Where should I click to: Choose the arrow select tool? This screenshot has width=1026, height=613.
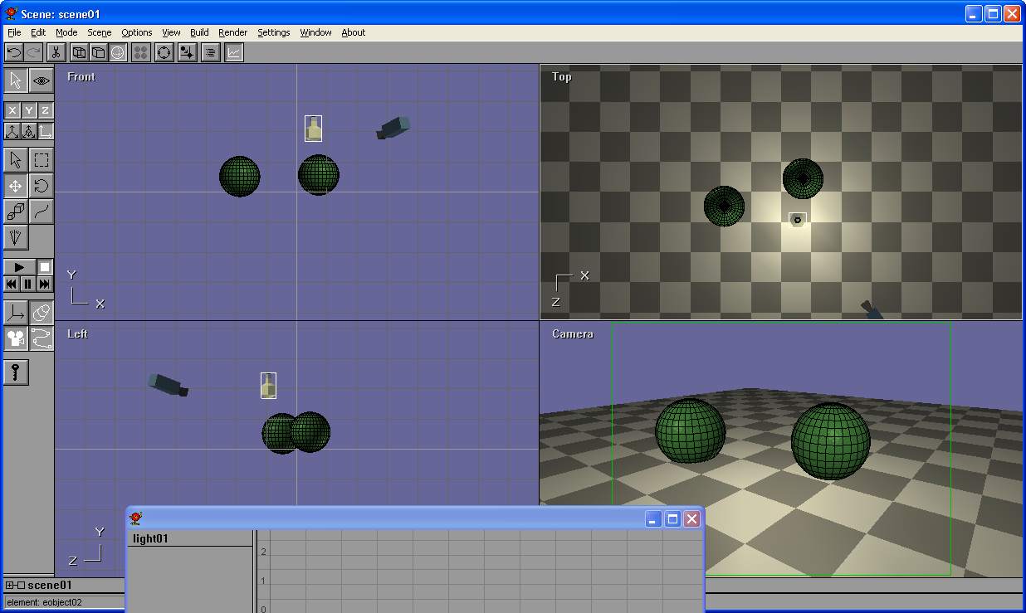coord(16,160)
